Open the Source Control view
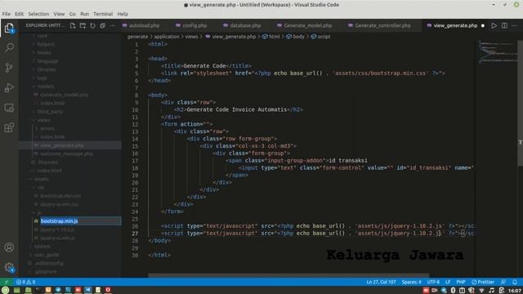 [x=9, y=67]
